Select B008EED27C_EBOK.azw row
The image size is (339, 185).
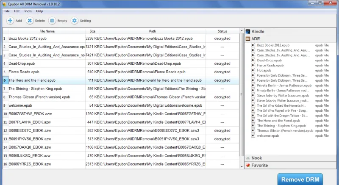click(121, 131)
